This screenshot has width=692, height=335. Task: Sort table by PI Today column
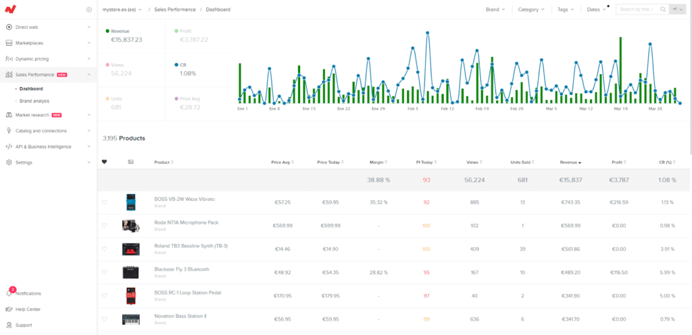pos(426,162)
